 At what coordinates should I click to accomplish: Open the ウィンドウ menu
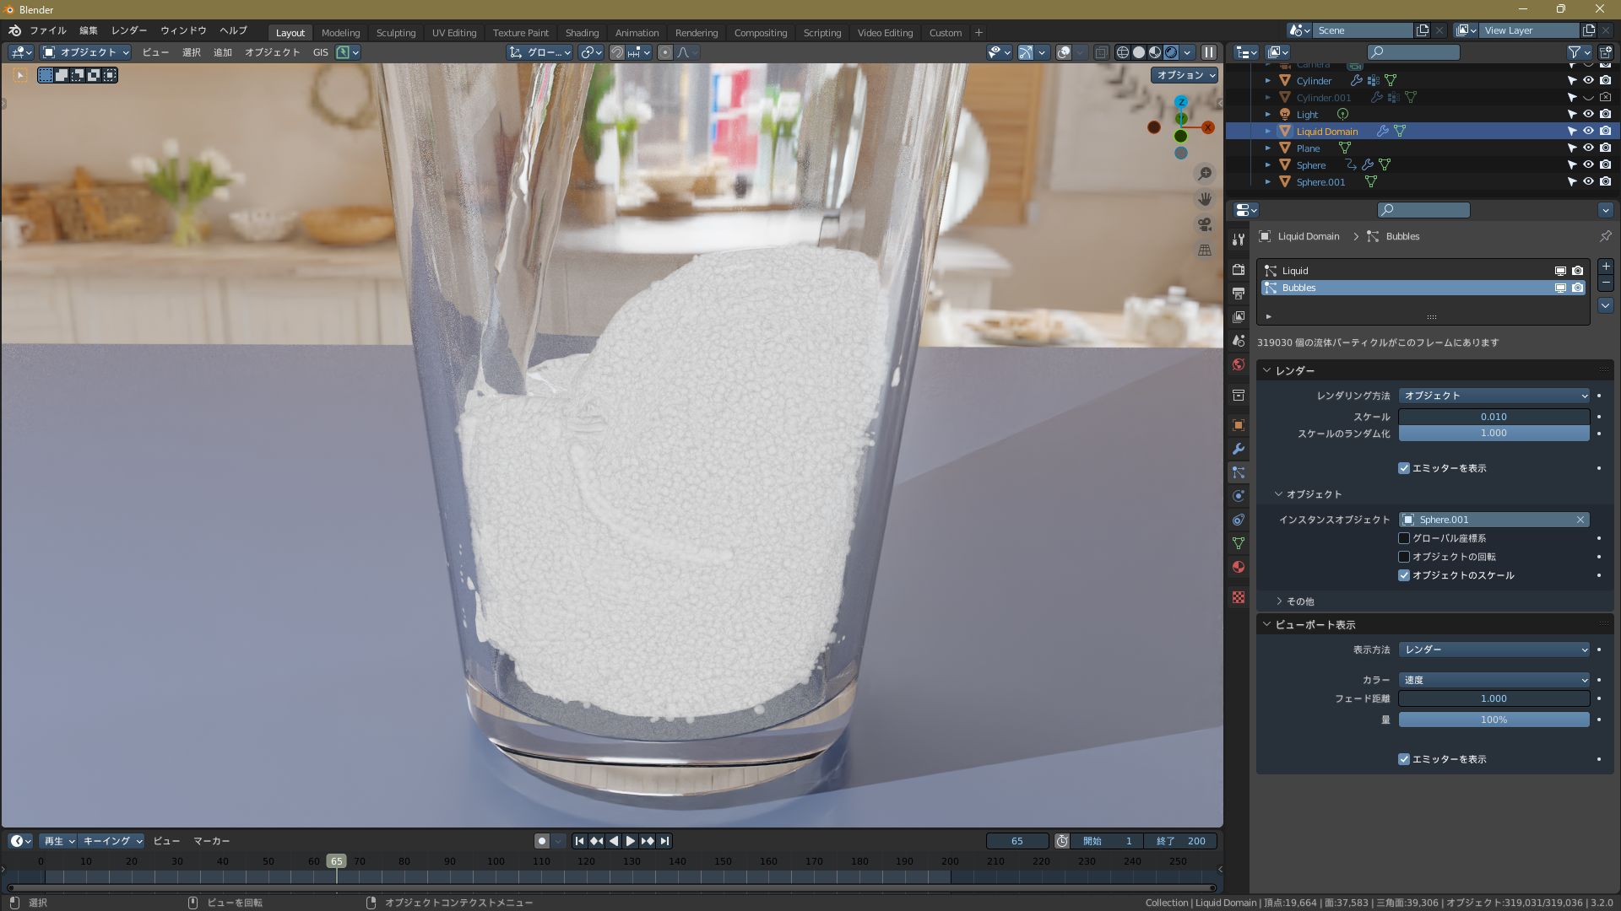coord(183,30)
